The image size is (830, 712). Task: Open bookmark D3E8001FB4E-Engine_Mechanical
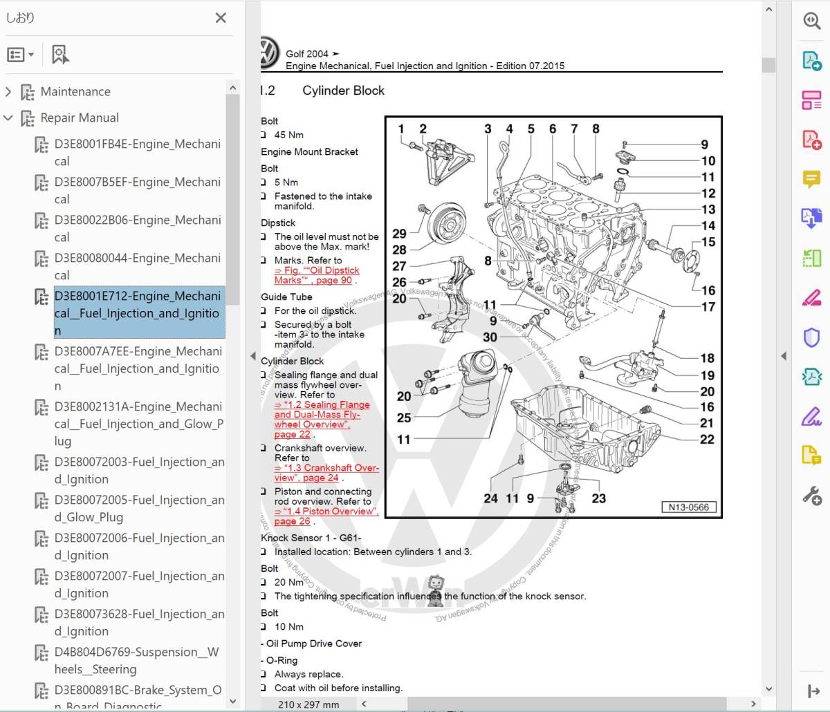tap(138, 152)
